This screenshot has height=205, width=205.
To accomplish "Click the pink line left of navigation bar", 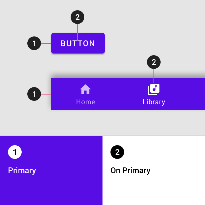I will tap(46, 94).
